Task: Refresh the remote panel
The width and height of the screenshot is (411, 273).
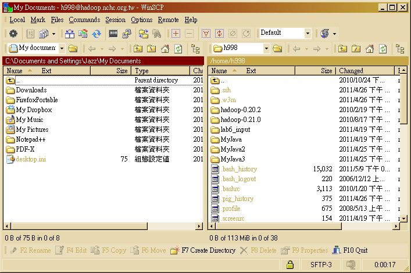Action: 383,49
